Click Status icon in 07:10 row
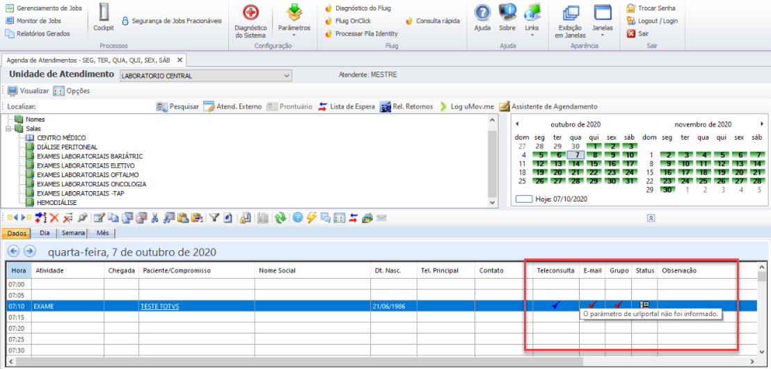 click(x=644, y=305)
